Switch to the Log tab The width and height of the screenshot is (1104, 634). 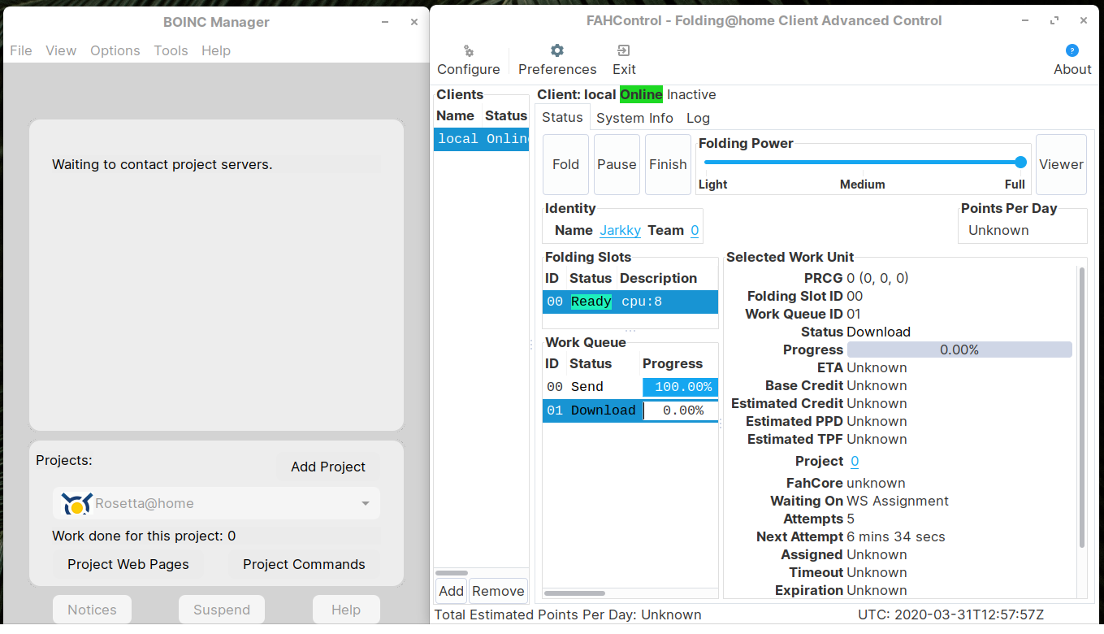point(698,118)
